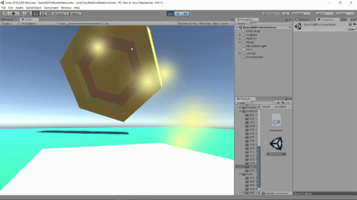The width and height of the screenshot is (357, 200).
Task: Click the Open button in Inspector
Action: pos(351,29)
